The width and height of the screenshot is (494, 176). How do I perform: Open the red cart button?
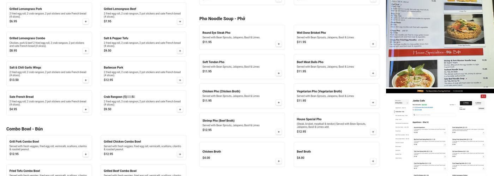point(483,96)
